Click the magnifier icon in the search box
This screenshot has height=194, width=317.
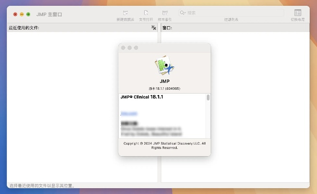(x=183, y=13)
